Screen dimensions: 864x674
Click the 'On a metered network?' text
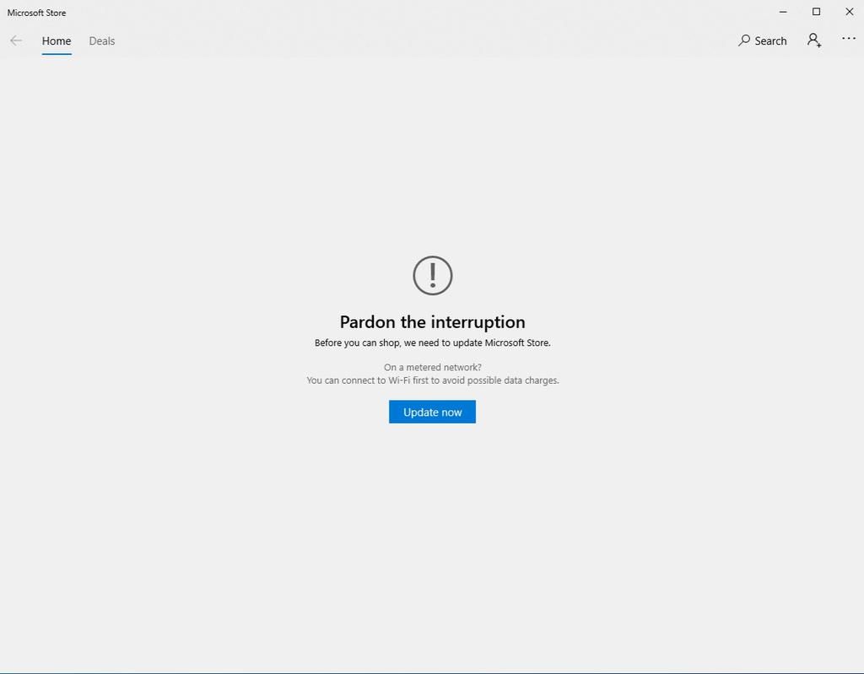[433, 367]
